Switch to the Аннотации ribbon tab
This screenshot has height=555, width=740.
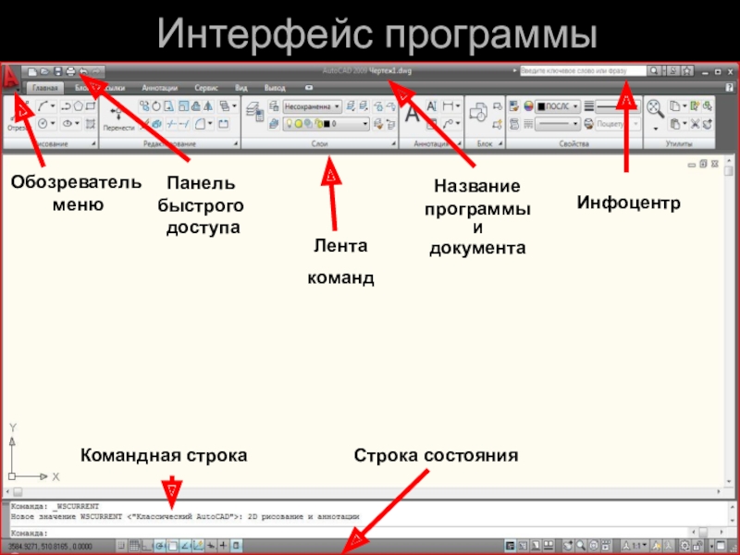(159, 88)
